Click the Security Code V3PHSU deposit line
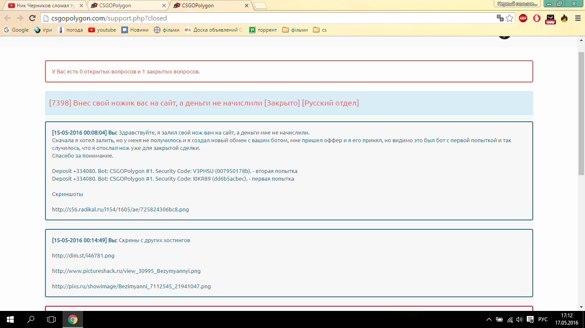Viewport: 585px width, 328px height. click(175, 171)
